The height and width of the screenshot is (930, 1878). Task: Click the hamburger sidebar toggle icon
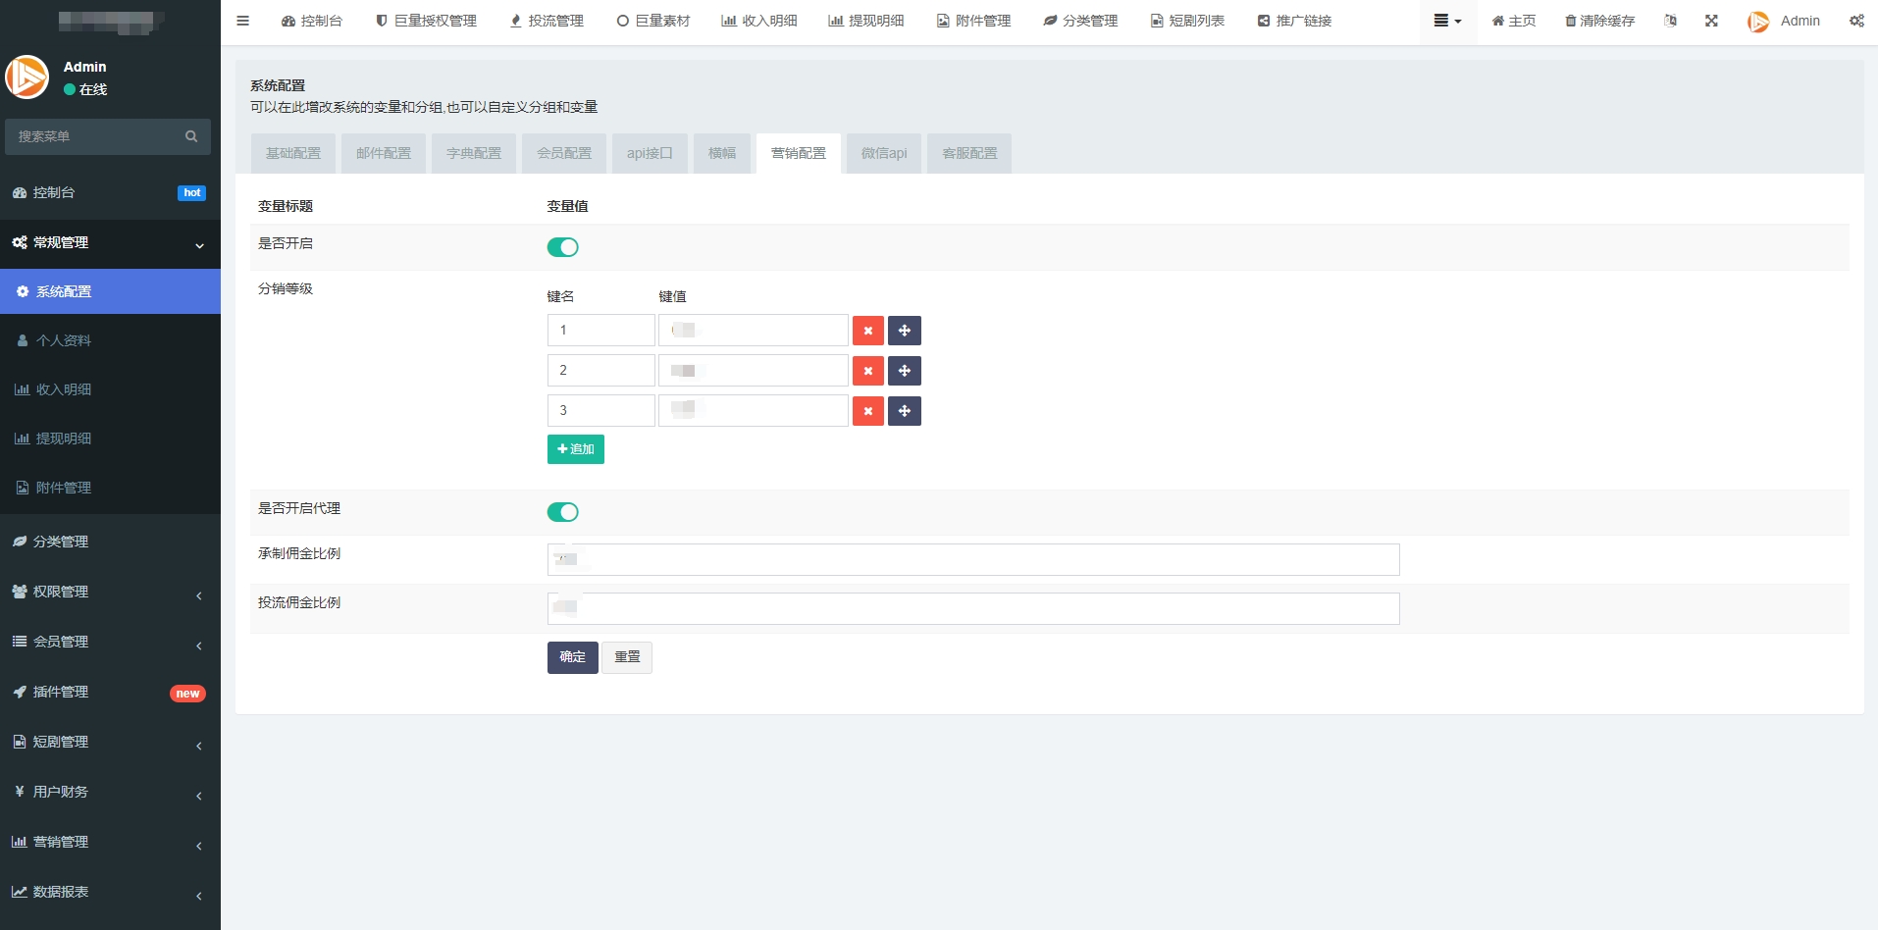(243, 21)
